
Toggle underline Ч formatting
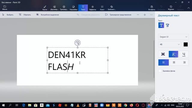tap(184, 54)
